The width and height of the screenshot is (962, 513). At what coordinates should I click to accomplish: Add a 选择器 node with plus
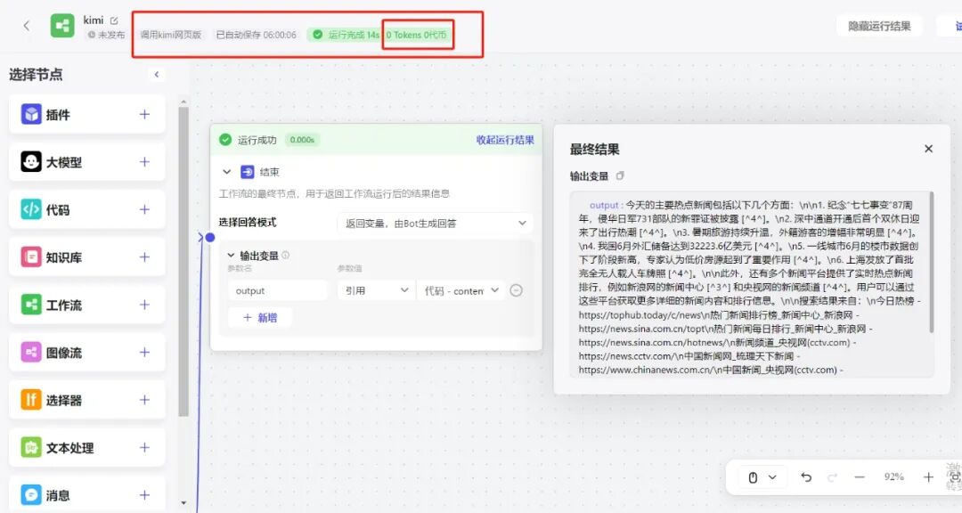(x=144, y=400)
